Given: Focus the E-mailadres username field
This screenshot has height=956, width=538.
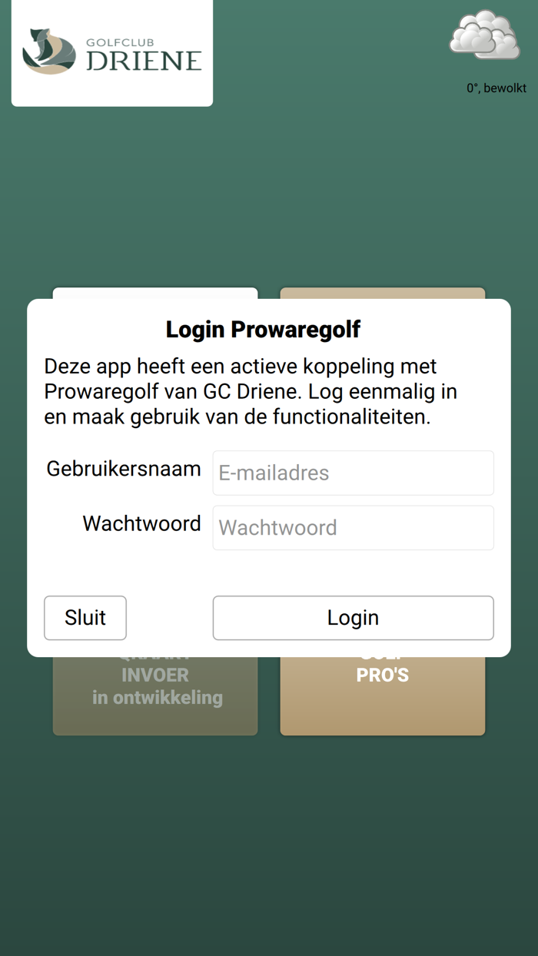Looking at the screenshot, I should [353, 473].
